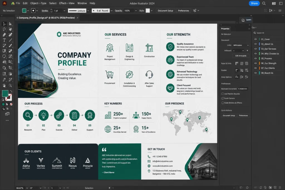Click the middle Snap Options icon

coord(242,77)
